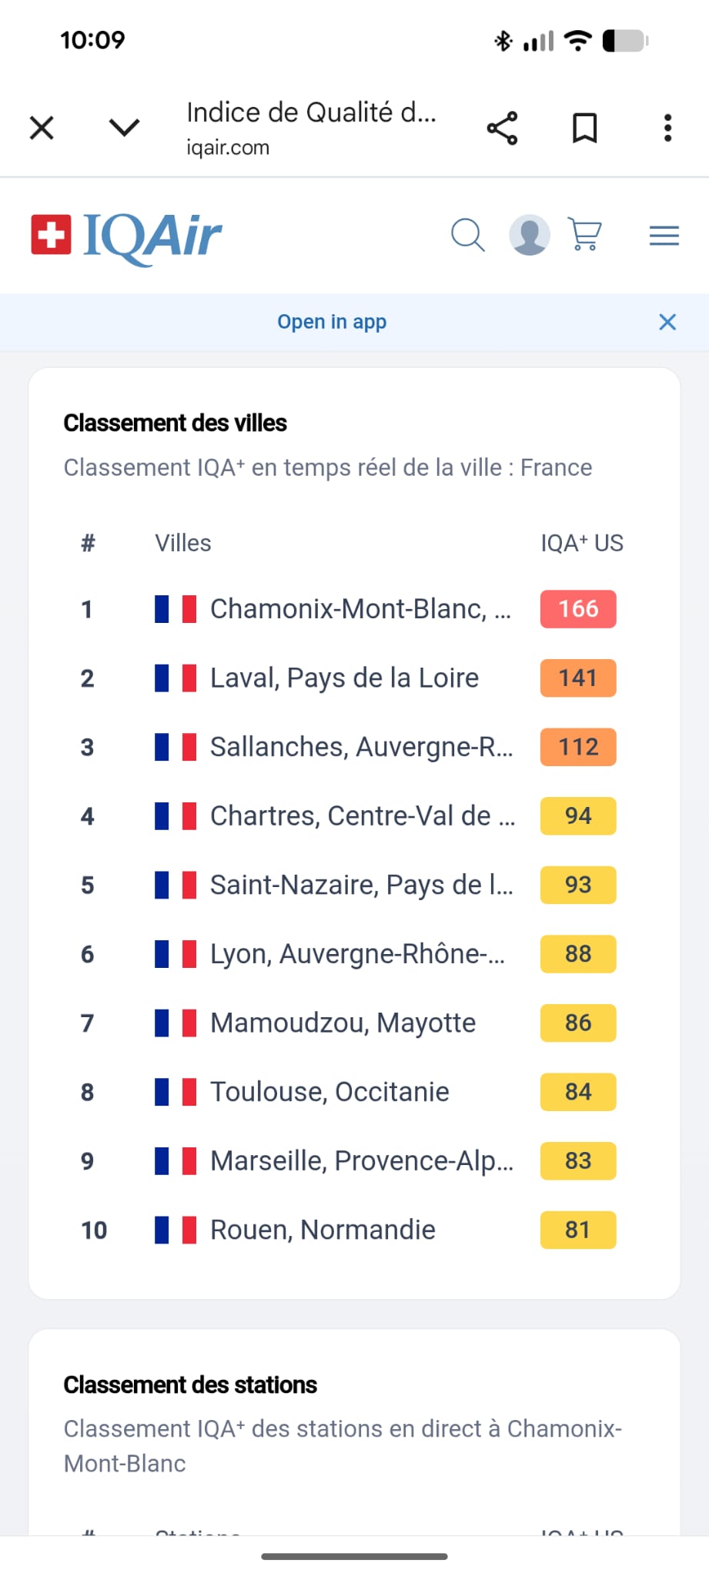This screenshot has height=1577, width=709.
Task: Open the IQAir search magnifier
Action: pyautogui.click(x=467, y=235)
